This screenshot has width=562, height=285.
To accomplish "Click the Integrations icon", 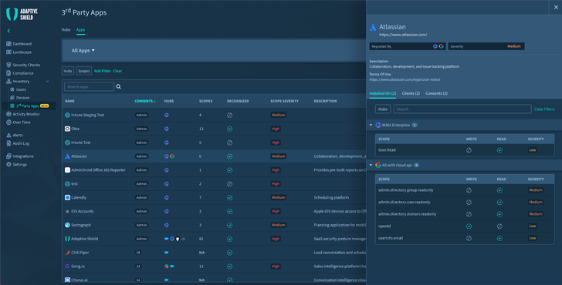I will [x=8, y=156].
